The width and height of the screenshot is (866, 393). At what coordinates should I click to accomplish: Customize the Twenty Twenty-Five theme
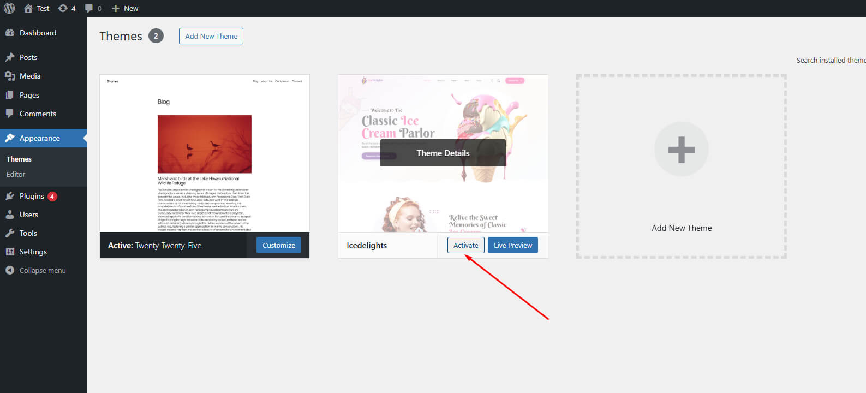[279, 245]
